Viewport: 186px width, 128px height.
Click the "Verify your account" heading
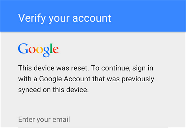64,18
